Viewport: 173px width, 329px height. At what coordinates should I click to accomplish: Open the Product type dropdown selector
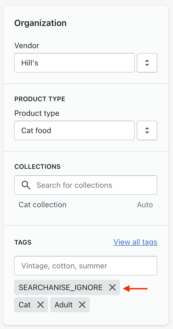click(x=147, y=130)
